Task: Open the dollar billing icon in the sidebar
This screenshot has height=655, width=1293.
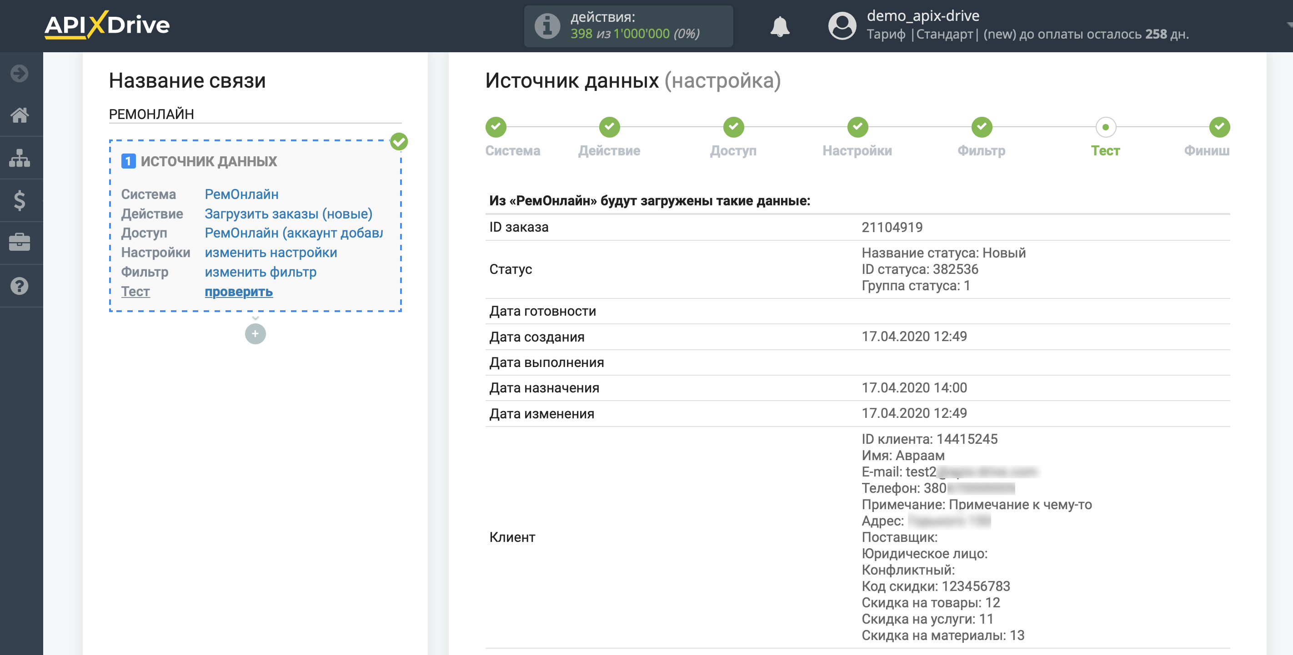Action: [x=20, y=201]
